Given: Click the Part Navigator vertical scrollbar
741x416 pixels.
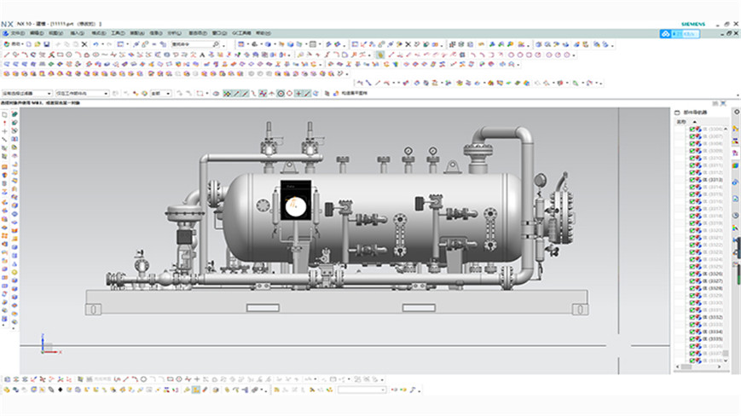Looking at the screenshot, I should (727, 239).
